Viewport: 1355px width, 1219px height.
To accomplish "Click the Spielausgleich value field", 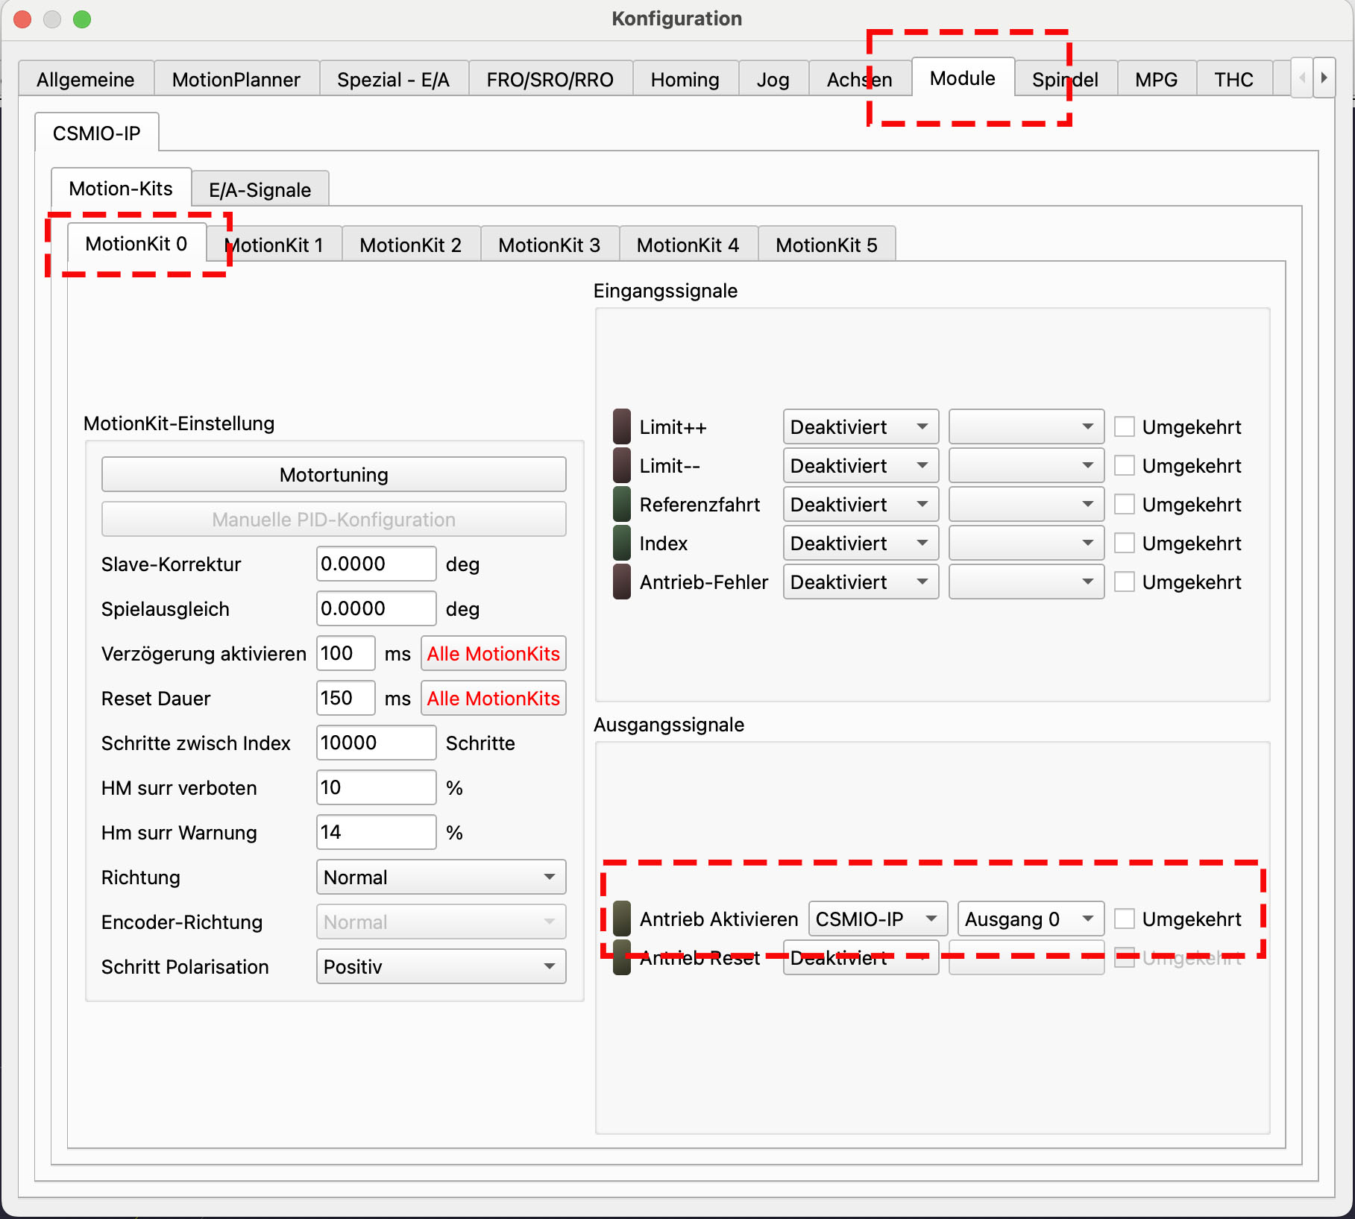I will pyautogui.click(x=375, y=608).
